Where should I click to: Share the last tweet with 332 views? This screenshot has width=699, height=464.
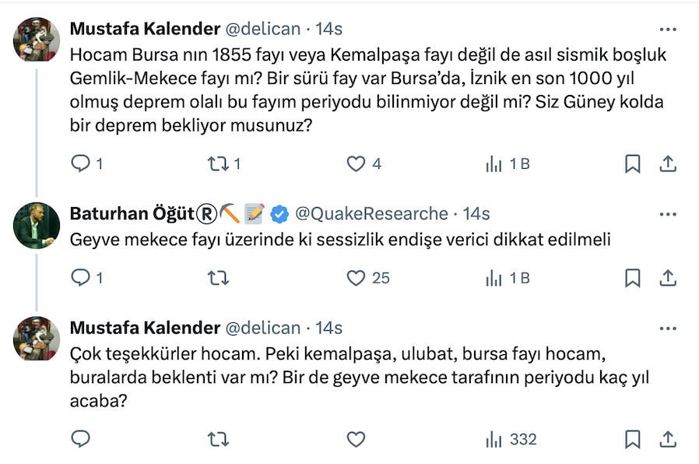[x=667, y=440]
